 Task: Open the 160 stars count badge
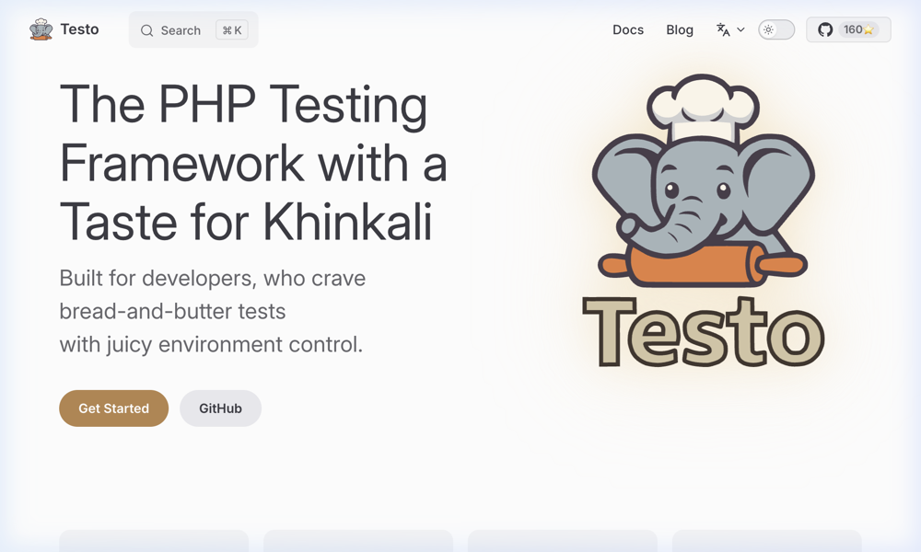858,29
